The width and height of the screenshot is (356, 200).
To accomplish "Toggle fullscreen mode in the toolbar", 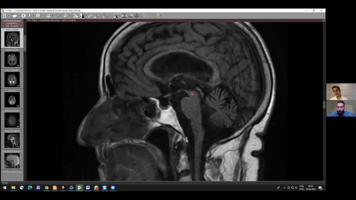I will 323,15.
